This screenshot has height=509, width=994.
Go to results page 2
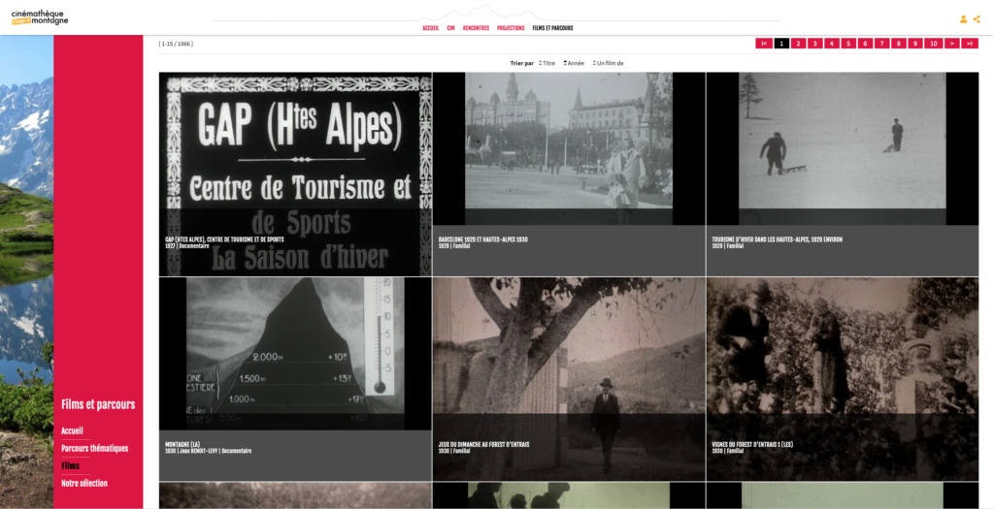click(x=799, y=43)
